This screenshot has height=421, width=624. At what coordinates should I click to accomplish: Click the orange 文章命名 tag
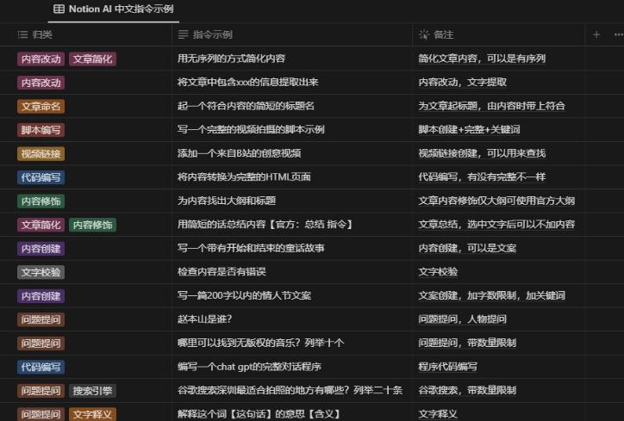(x=41, y=106)
